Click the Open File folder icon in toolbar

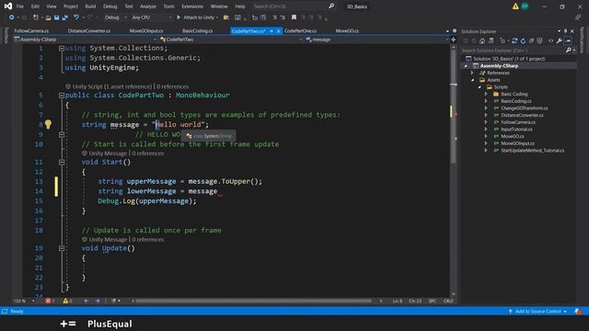[x=48, y=17]
